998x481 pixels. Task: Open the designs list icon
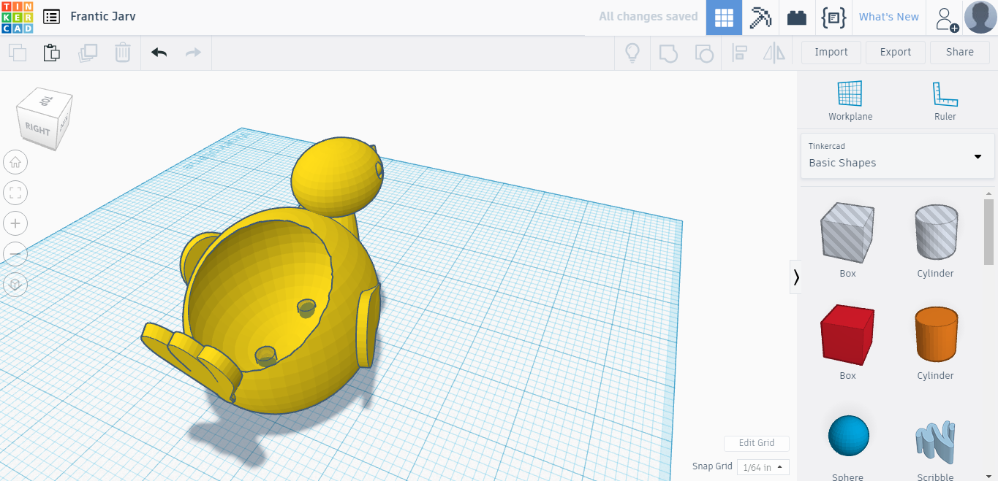[x=51, y=17]
